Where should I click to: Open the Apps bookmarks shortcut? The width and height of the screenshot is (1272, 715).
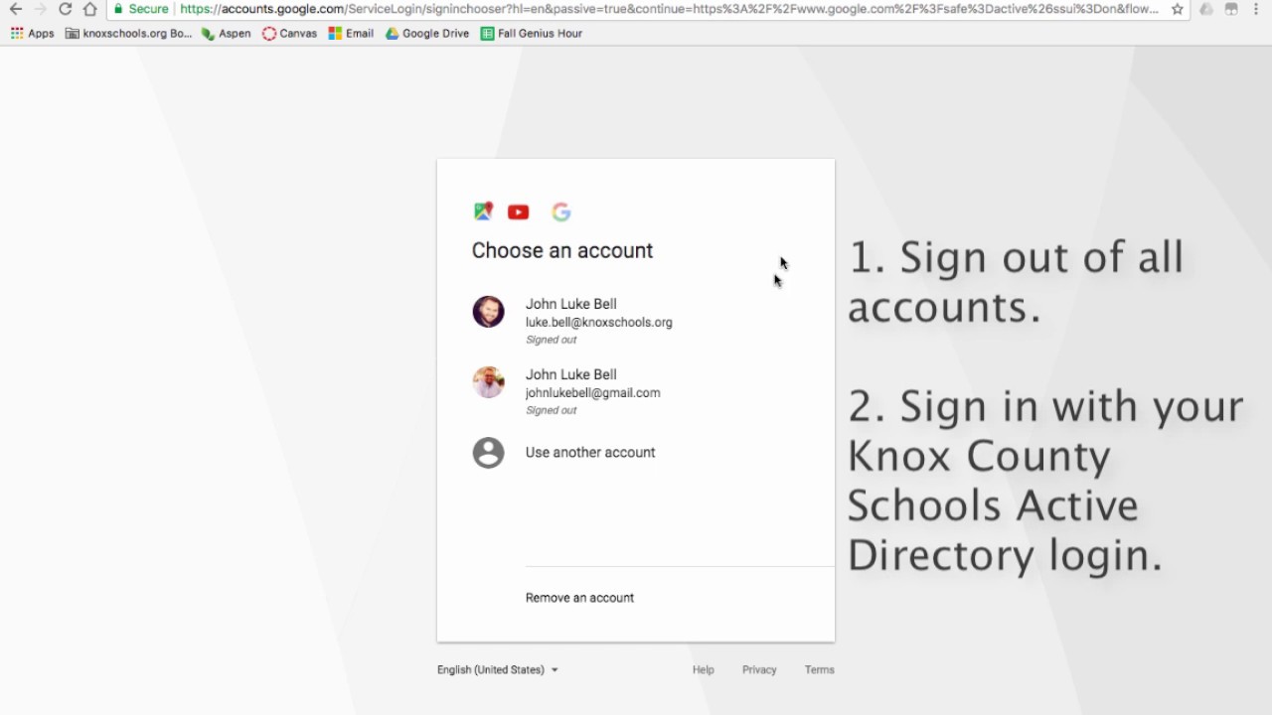click(x=33, y=33)
